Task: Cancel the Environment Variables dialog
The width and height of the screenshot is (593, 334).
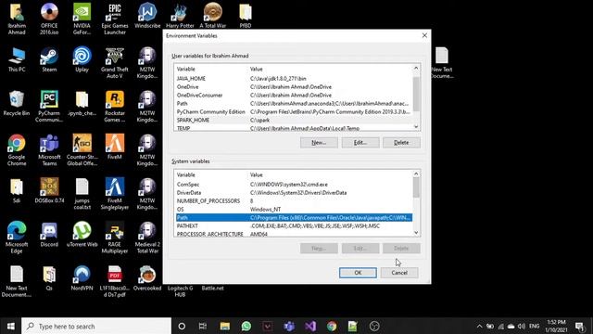Action: (x=399, y=273)
